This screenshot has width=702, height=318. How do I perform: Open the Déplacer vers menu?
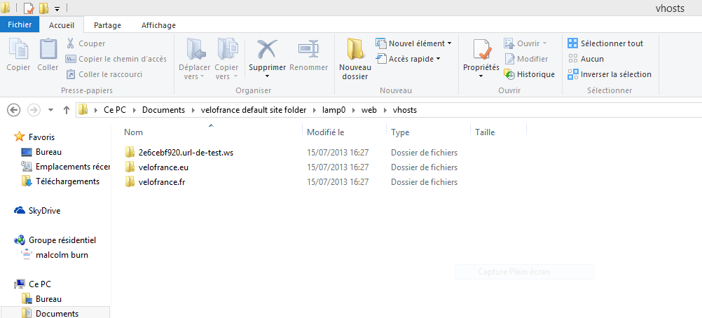[x=194, y=59]
